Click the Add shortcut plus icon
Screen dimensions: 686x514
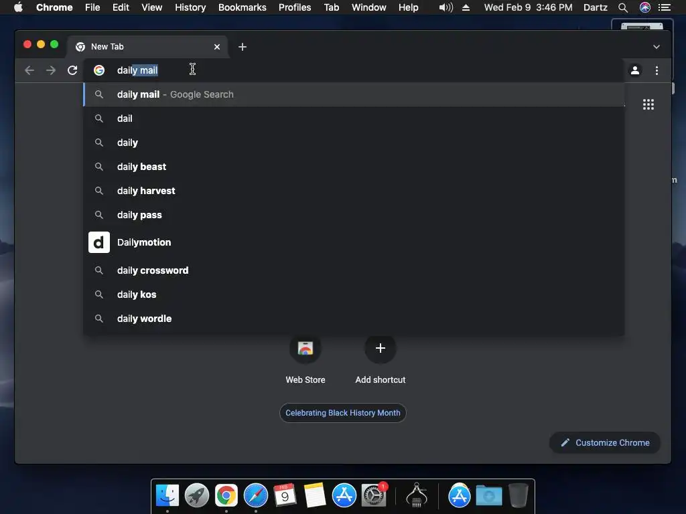381,348
